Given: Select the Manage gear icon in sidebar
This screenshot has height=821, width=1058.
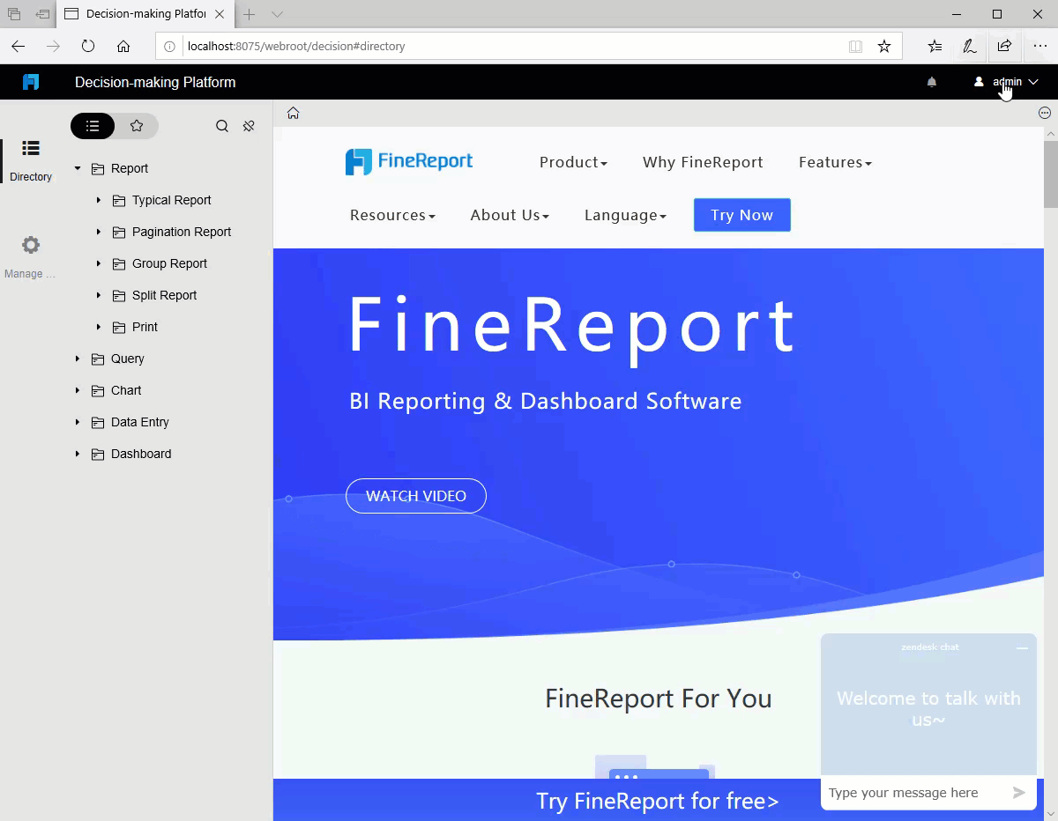Looking at the screenshot, I should point(30,245).
